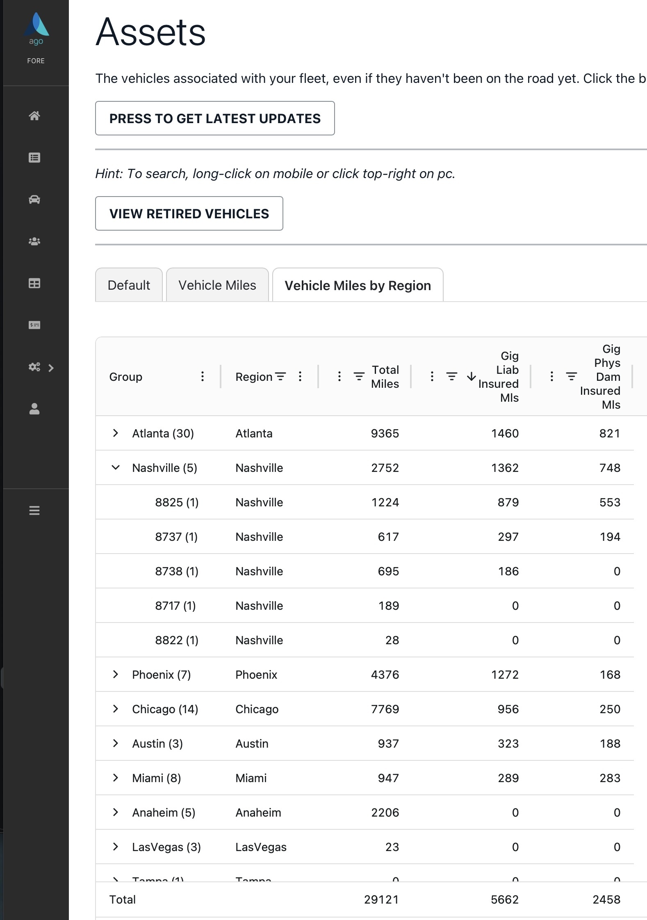
Task: Click Gig Phys Dam Insured Mls filter icon
Action: coord(571,376)
